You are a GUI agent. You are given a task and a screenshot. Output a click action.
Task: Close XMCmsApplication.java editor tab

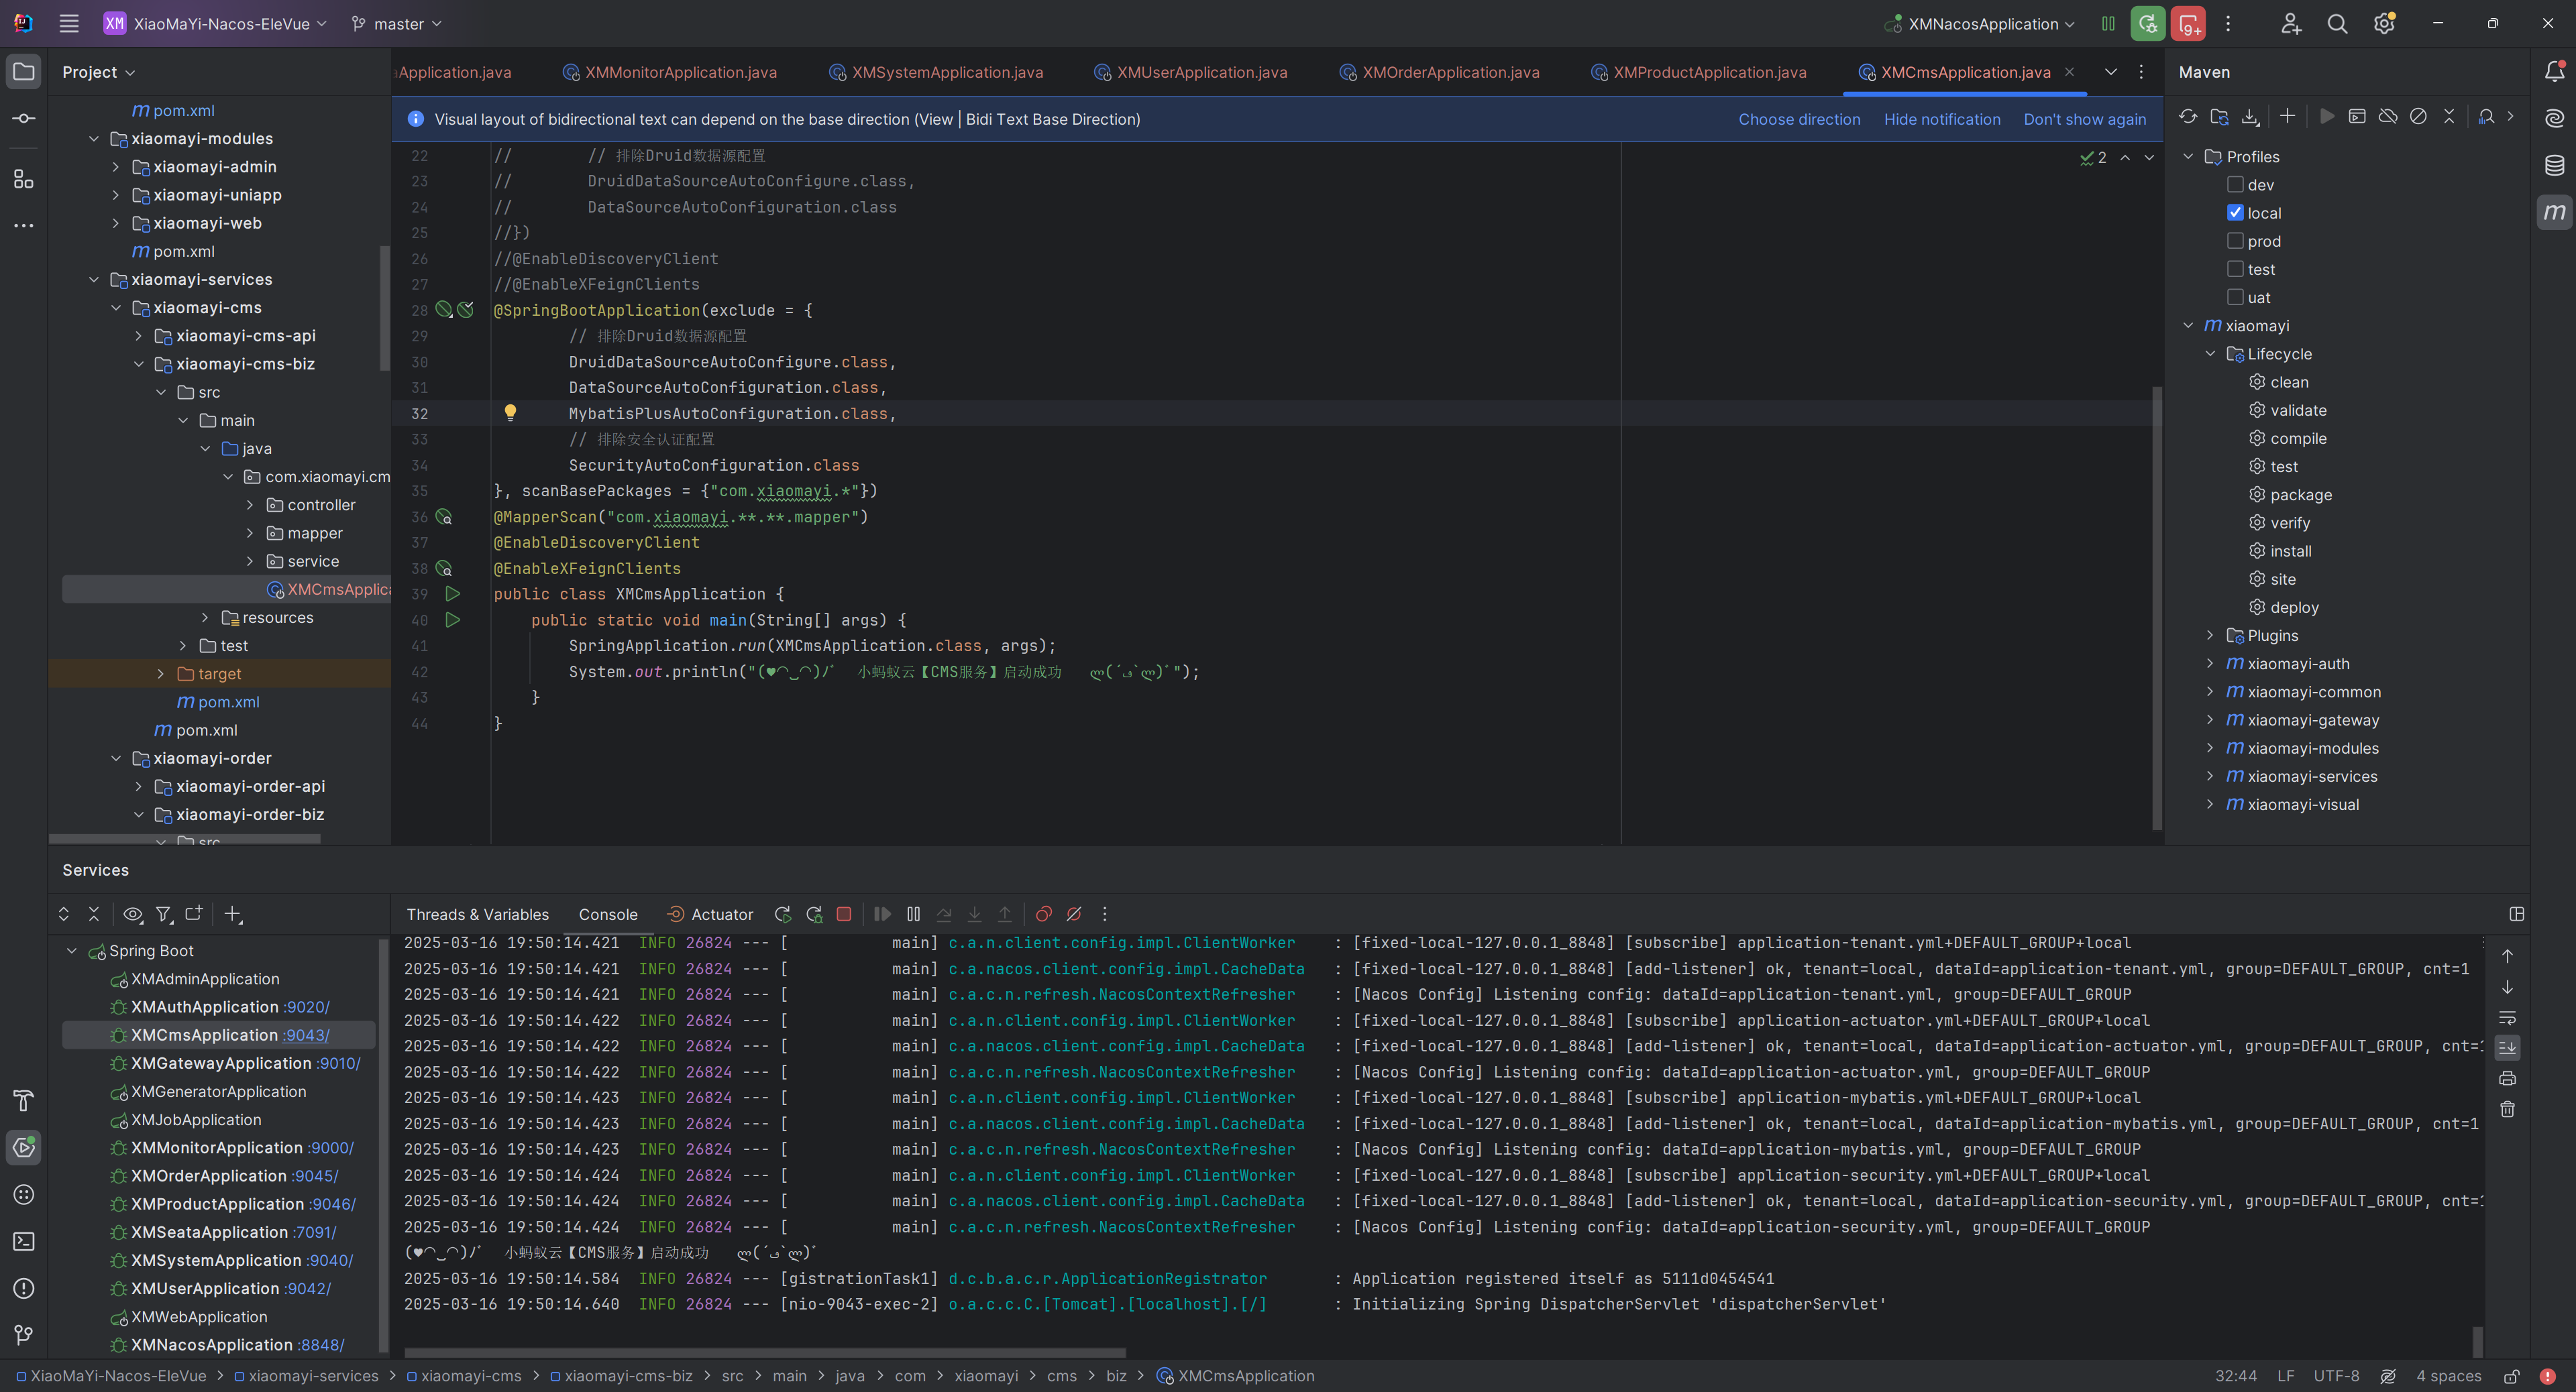[2069, 72]
